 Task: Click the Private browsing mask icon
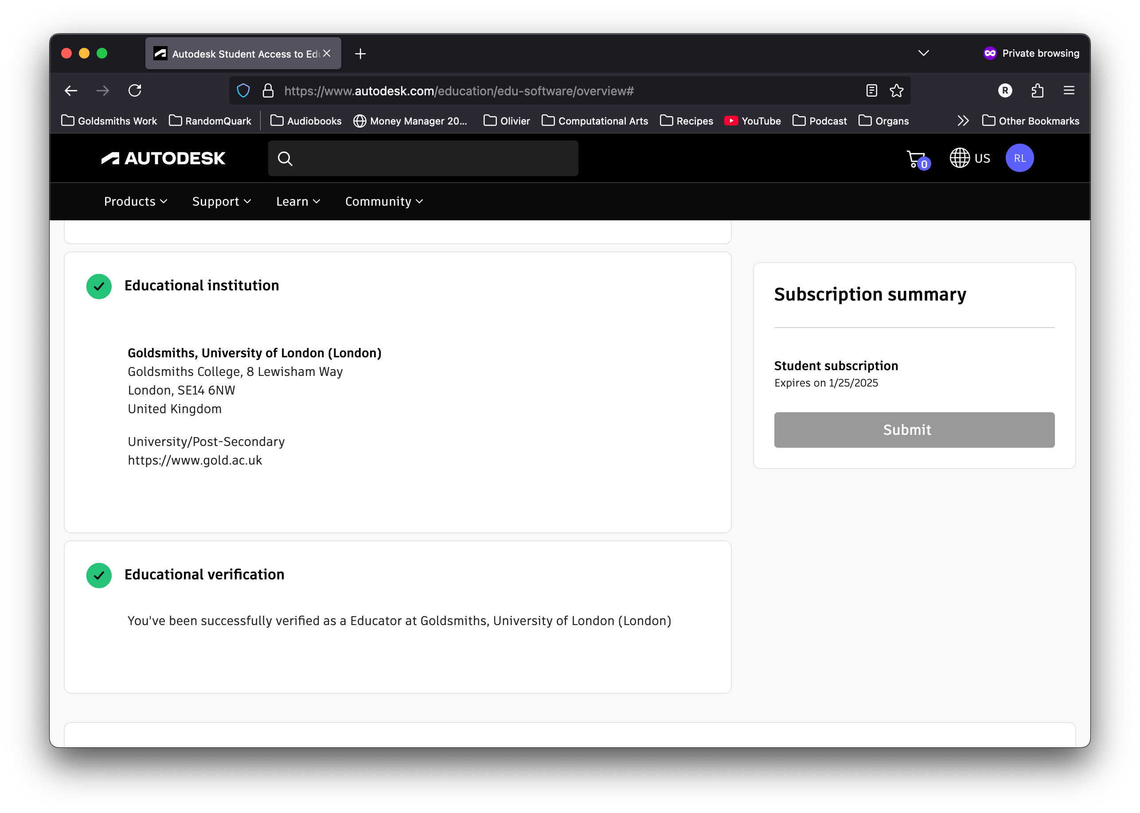click(990, 53)
